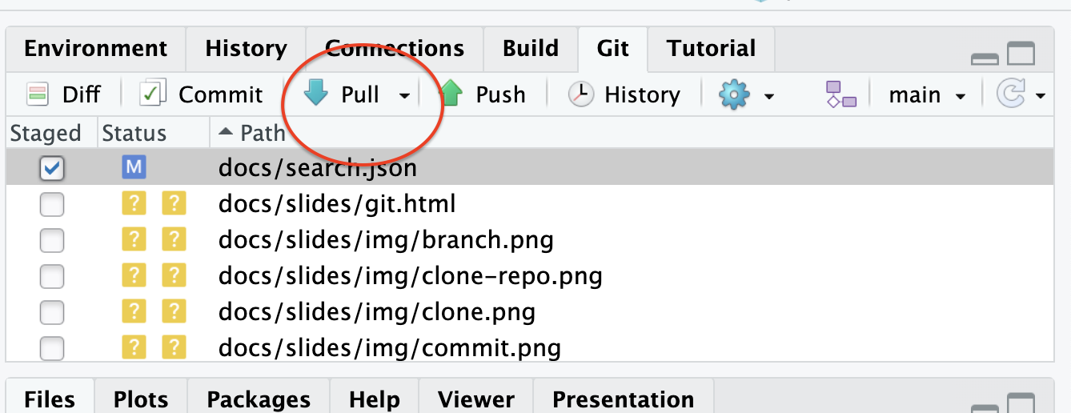This screenshot has width=1071, height=413.
Task: Click the blue Pull arrow icon
Action: (316, 94)
